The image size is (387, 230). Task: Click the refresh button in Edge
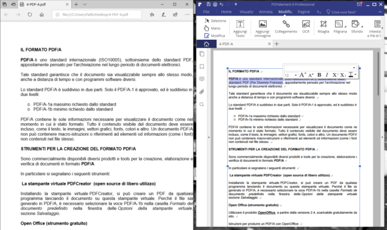30,14
